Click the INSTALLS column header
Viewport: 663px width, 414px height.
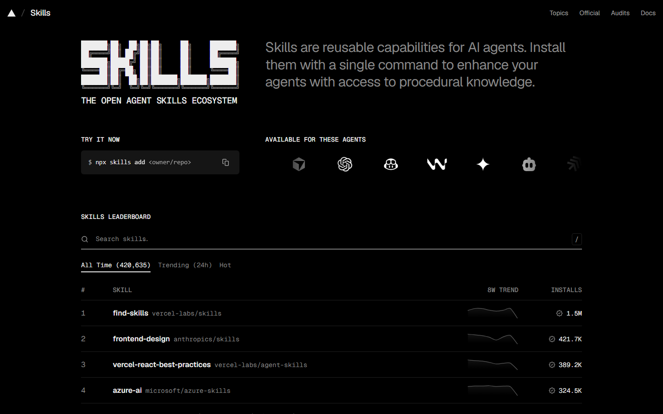pos(566,290)
